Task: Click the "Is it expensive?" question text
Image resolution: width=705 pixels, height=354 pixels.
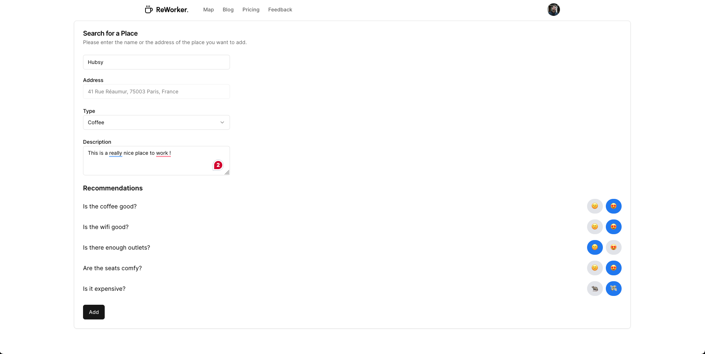Action: click(x=104, y=289)
